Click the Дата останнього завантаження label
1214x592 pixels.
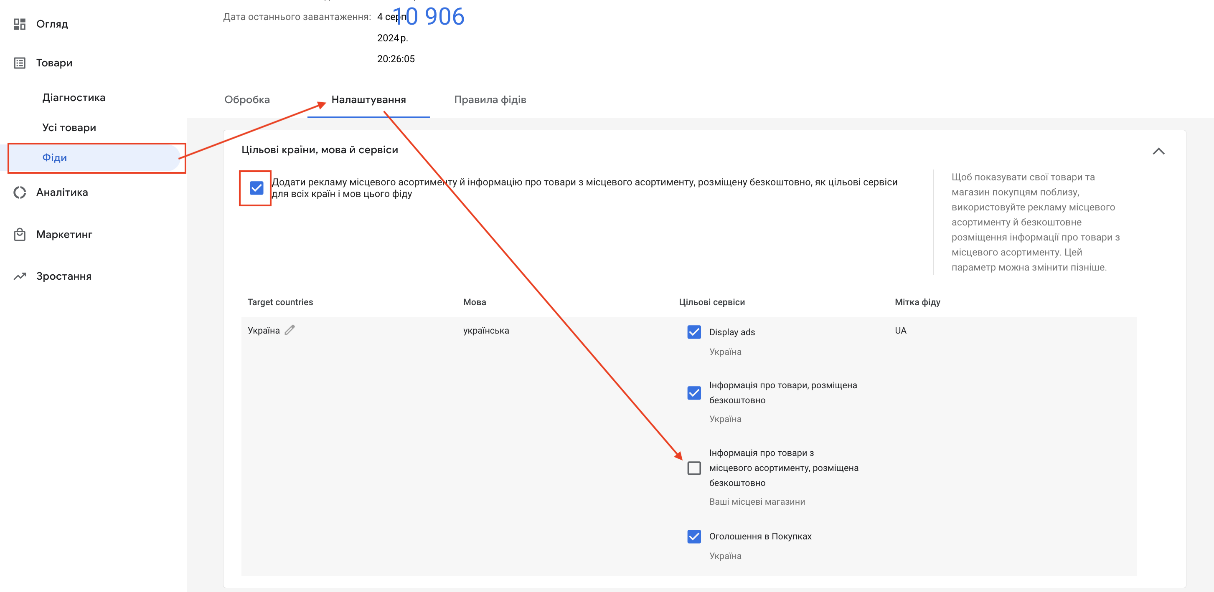pos(297,17)
